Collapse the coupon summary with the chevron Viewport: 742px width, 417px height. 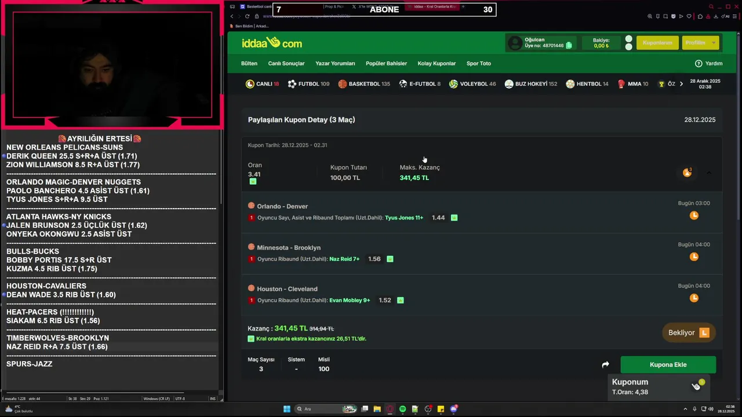tap(708, 173)
